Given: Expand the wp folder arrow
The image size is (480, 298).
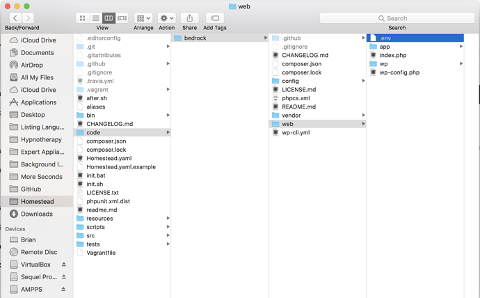Looking at the screenshot, I should tap(461, 63).
